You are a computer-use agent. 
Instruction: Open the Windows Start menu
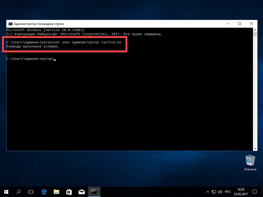coord(6,192)
